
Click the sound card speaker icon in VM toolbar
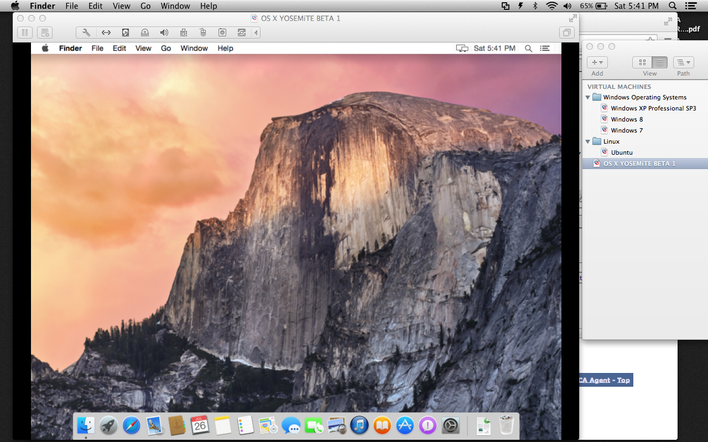tap(164, 33)
